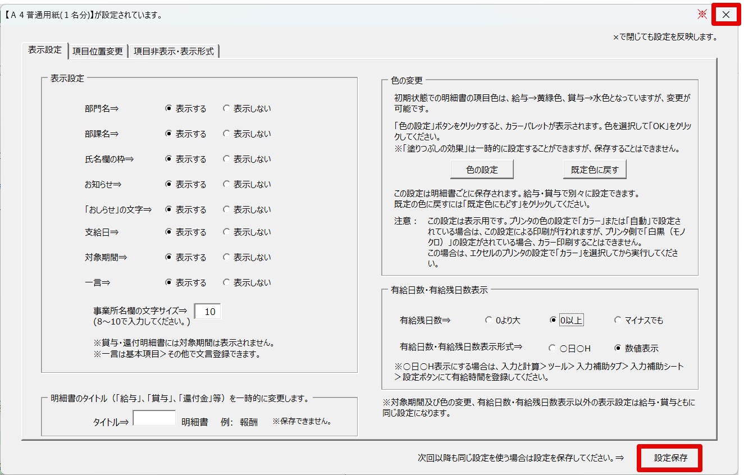Select the 表示設定 tab

[x=45, y=50]
